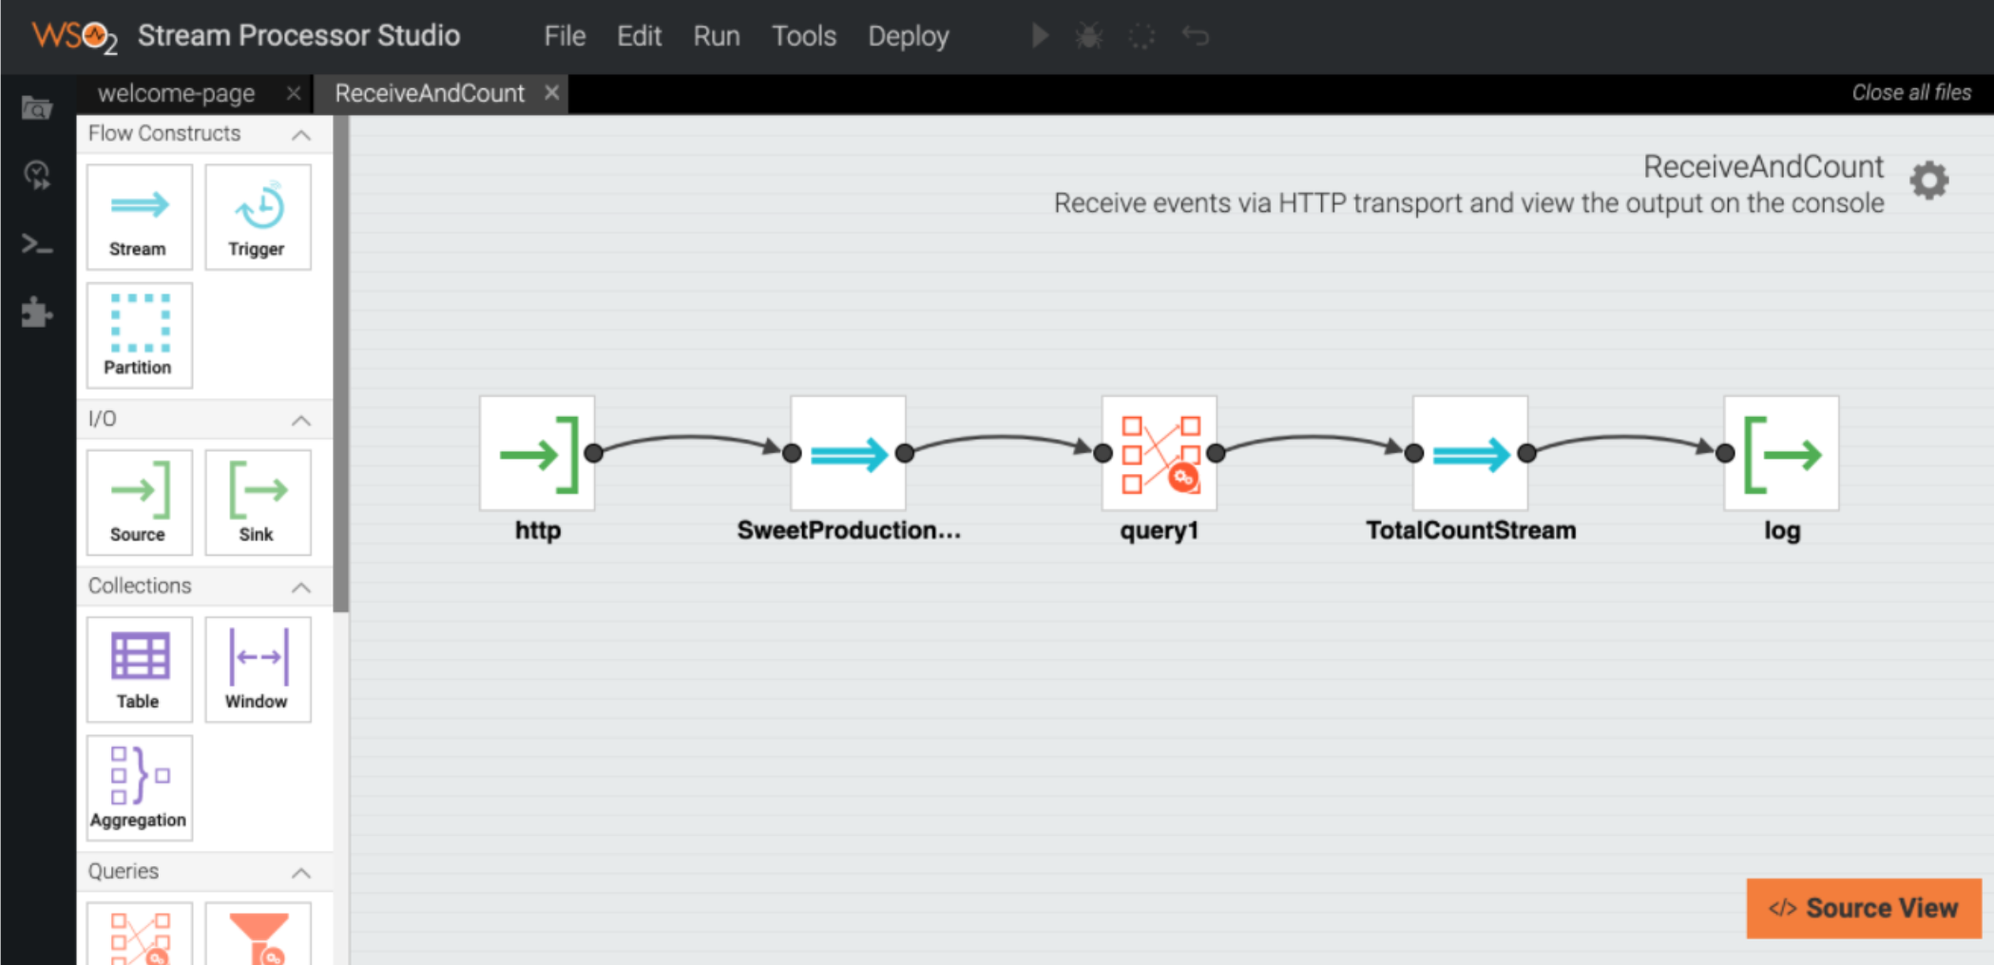Collapse the I/O palette section
The height and width of the screenshot is (965, 1994).
point(301,420)
